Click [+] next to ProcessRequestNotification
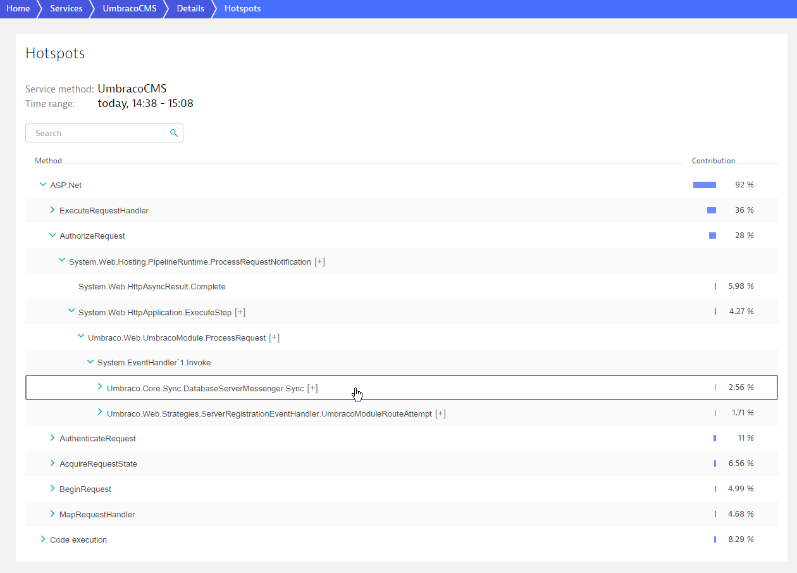The width and height of the screenshot is (797, 573). click(320, 261)
